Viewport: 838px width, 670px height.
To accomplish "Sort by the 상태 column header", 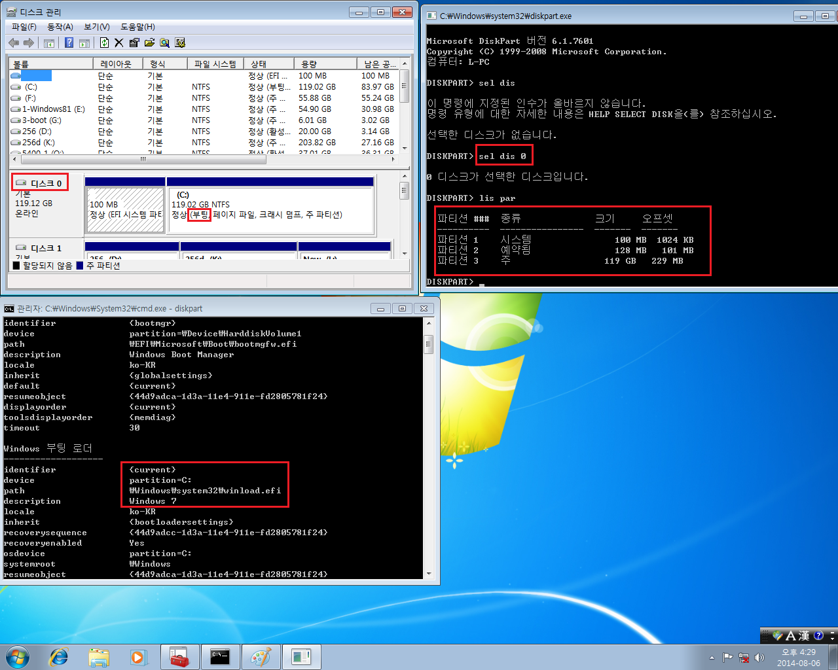I will (x=269, y=63).
